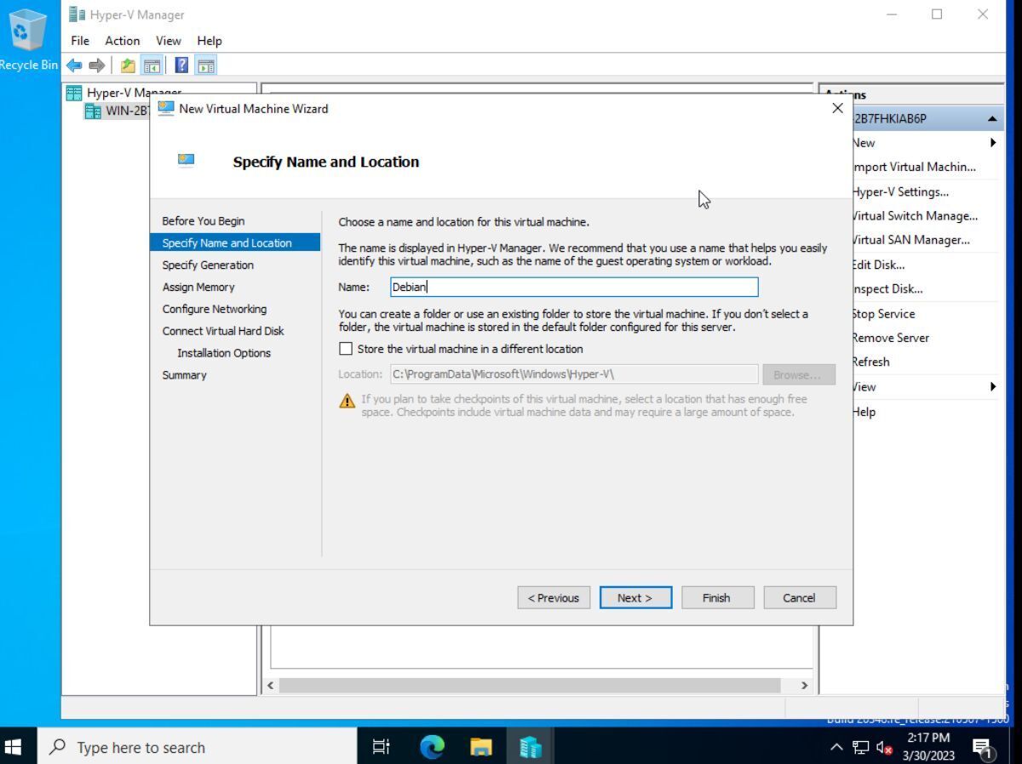Screen dimensions: 1022x764
Task: Toggle Show/Hide Console Tree toolbar icon
Action: 152,66
